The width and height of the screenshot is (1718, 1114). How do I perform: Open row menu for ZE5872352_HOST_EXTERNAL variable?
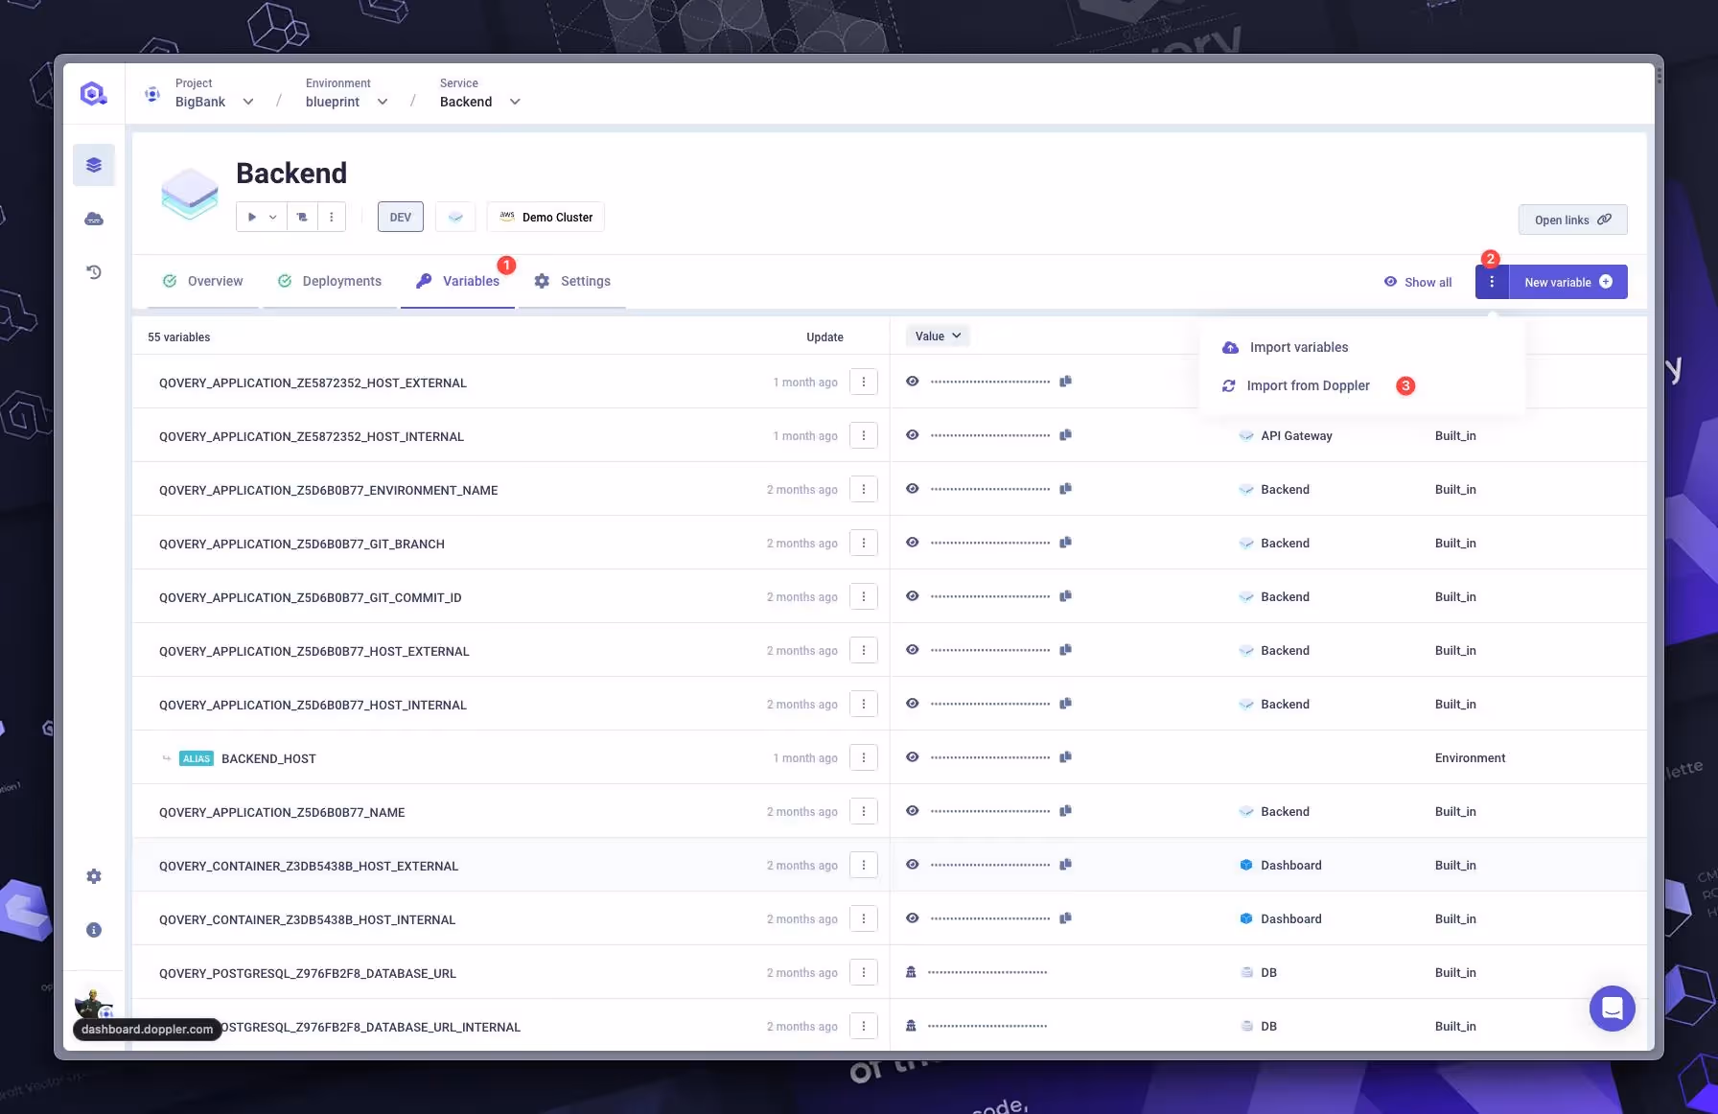864,382
